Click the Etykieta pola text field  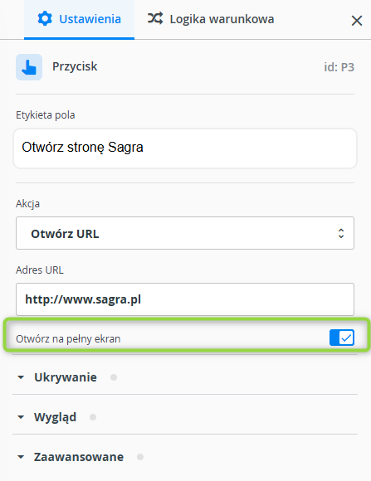coord(185,148)
